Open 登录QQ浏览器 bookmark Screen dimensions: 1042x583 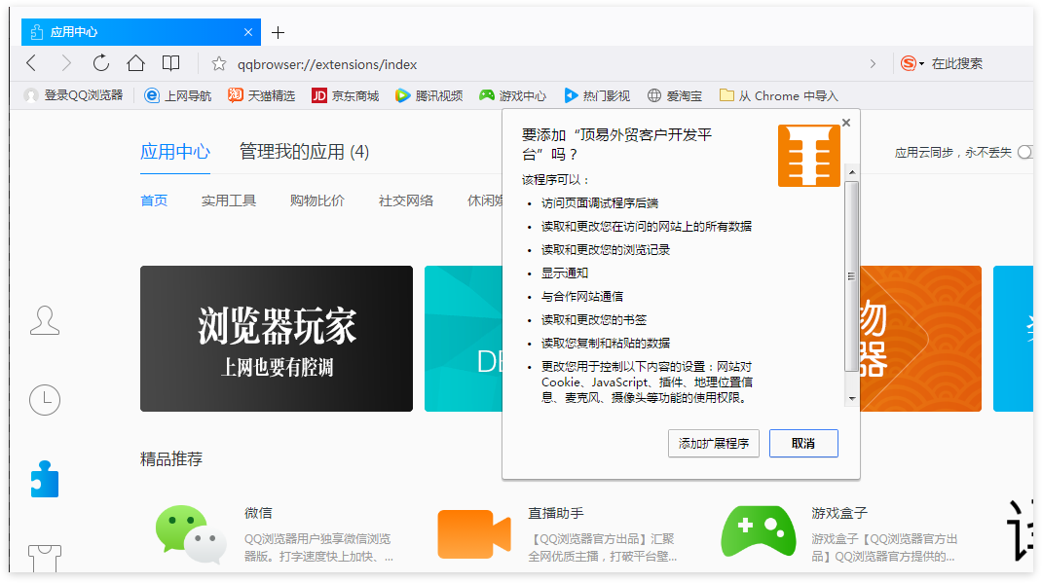click(73, 95)
